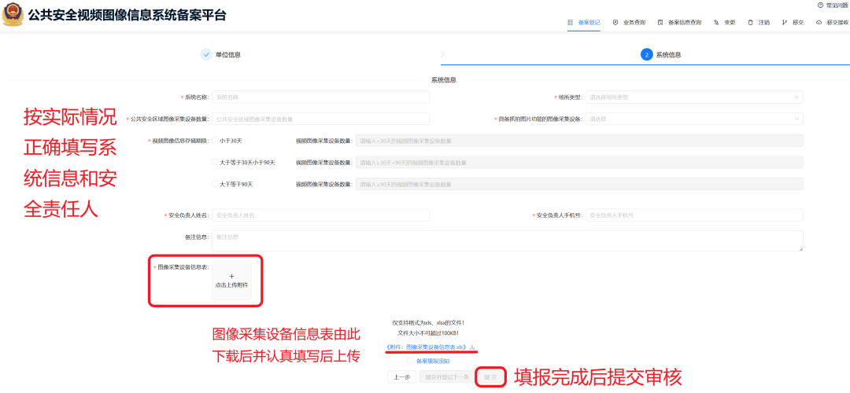850x393 pixels.
Task: Select the 系统信息 step label
Action: [x=668, y=55]
